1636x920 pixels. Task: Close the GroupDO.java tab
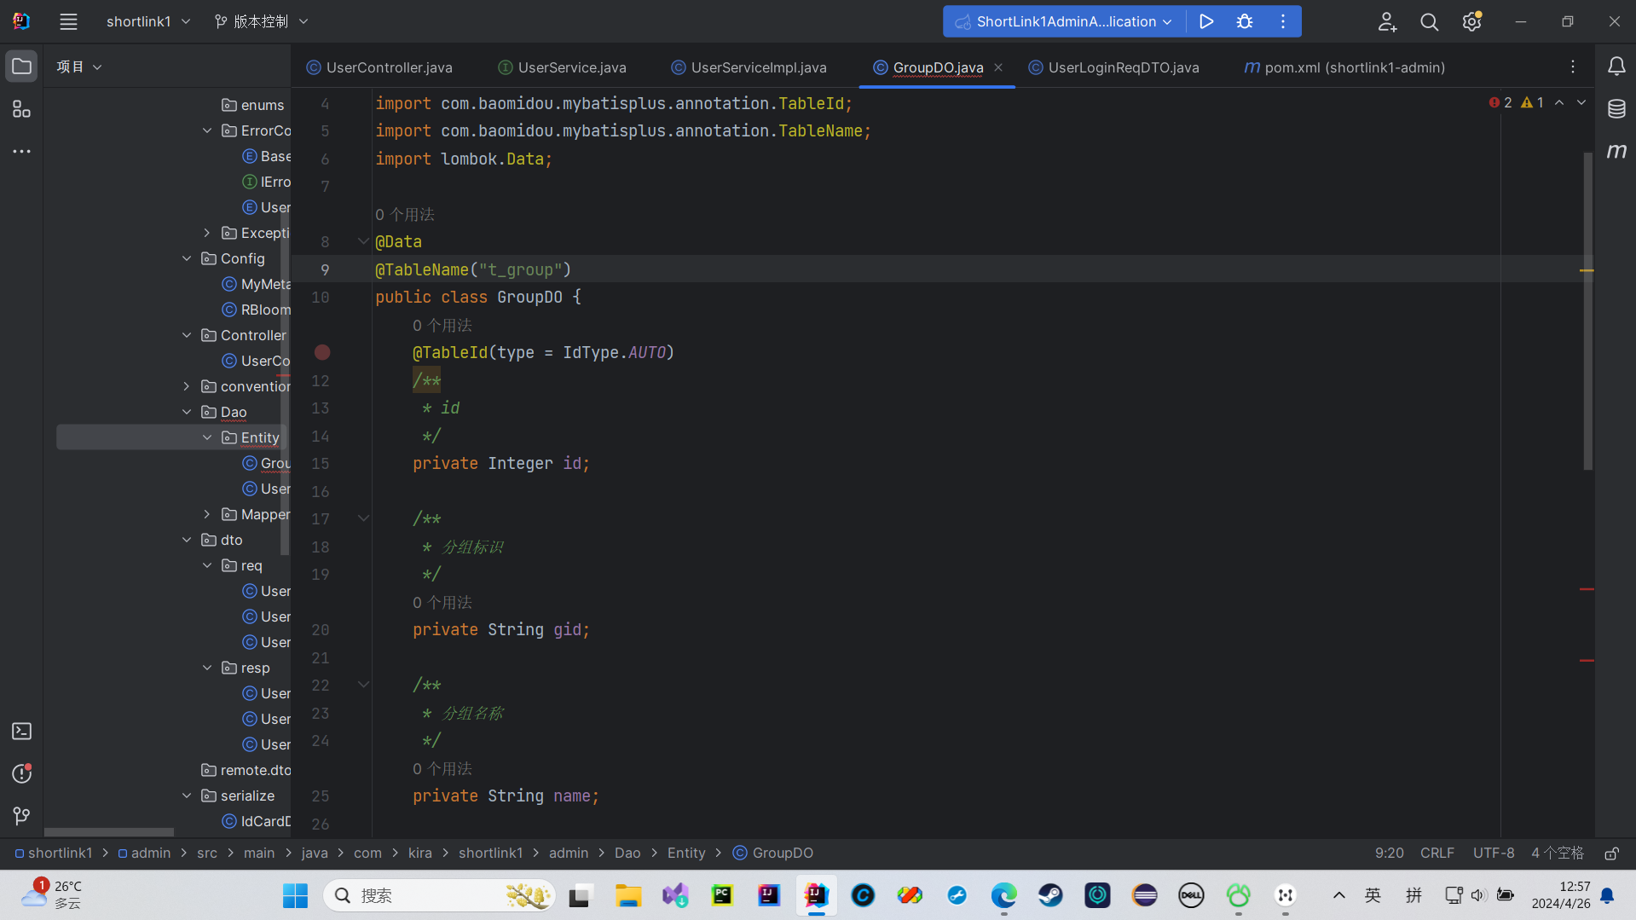[x=997, y=67]
